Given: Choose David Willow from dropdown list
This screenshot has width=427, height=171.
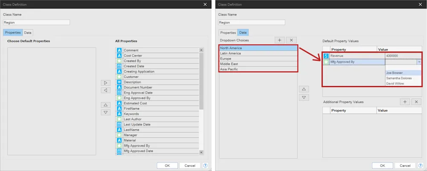Looking at the screenshot, I should pos(404,84).
